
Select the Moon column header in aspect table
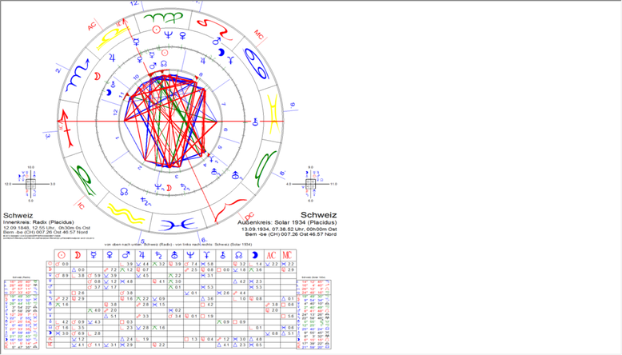point(78,255)
